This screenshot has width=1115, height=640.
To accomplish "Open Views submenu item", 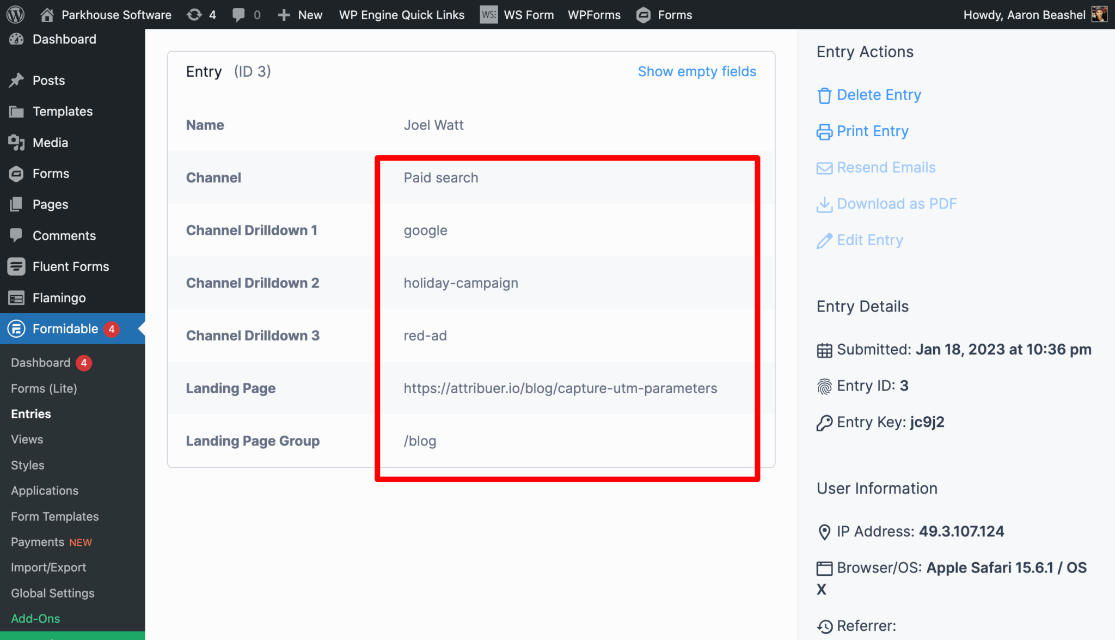I will (x=27, y=440).
